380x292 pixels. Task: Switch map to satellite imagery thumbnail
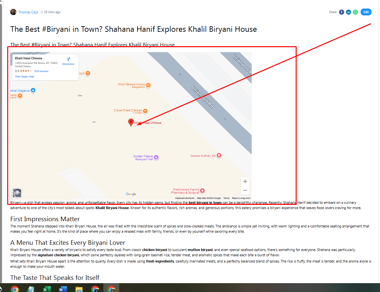pos(17,193)
